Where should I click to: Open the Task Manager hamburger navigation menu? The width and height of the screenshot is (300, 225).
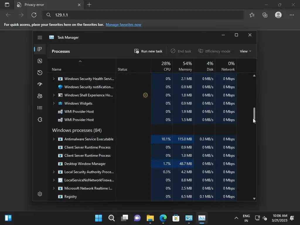pos(40,37)
